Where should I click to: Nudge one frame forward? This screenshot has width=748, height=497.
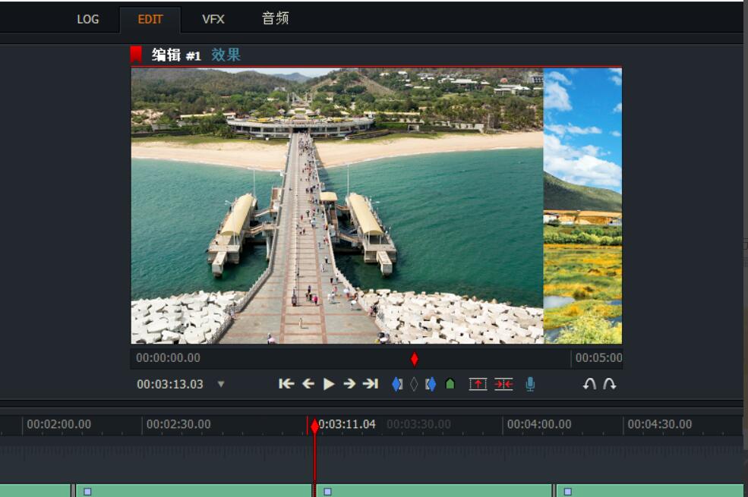[x=349, y=384]
